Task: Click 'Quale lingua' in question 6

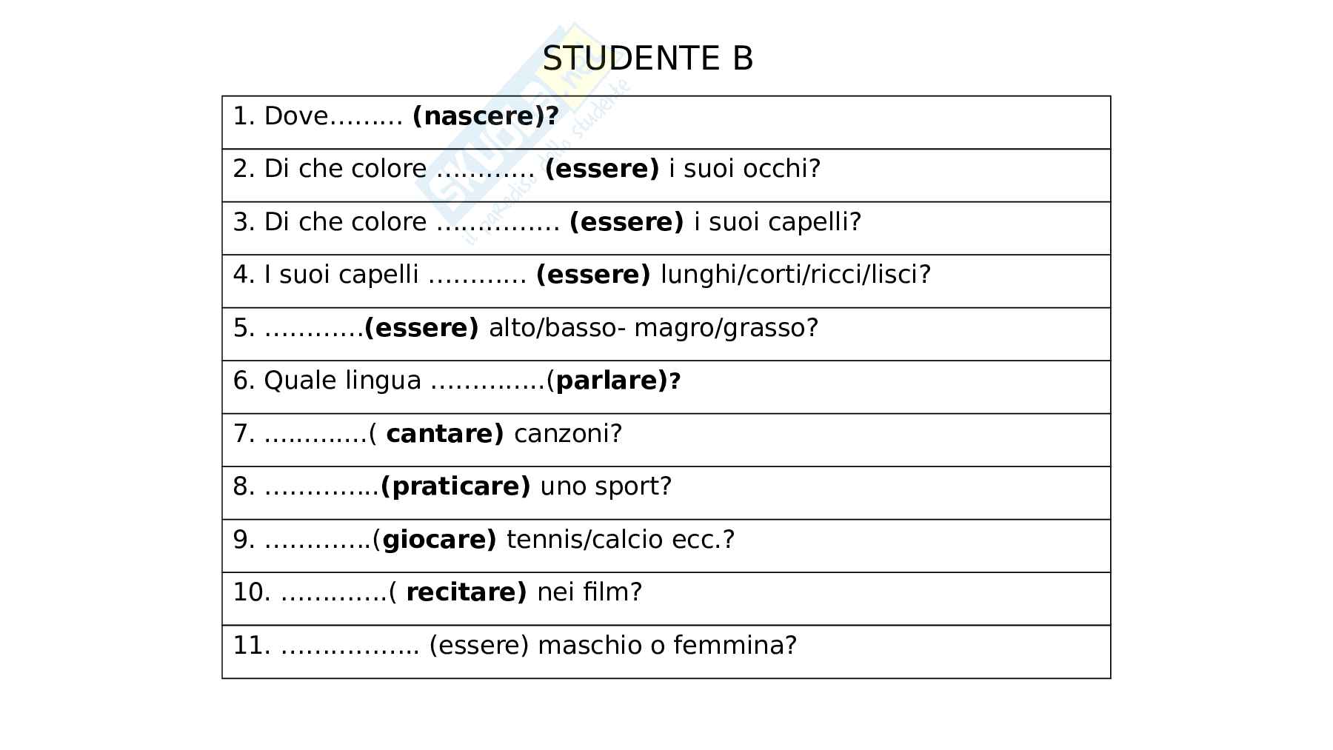Action: 342,381
